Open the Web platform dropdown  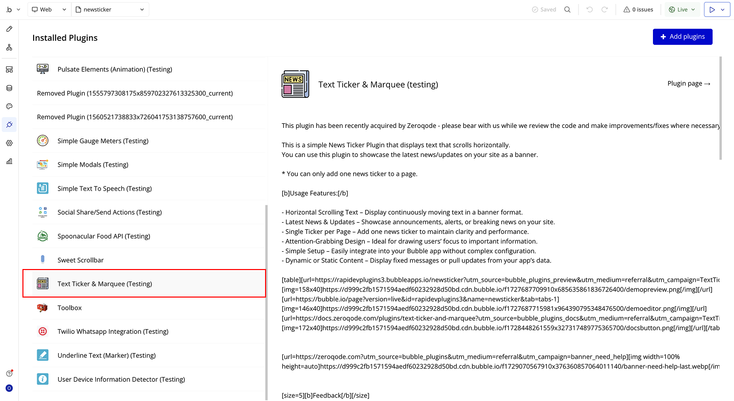coord(49,10)
